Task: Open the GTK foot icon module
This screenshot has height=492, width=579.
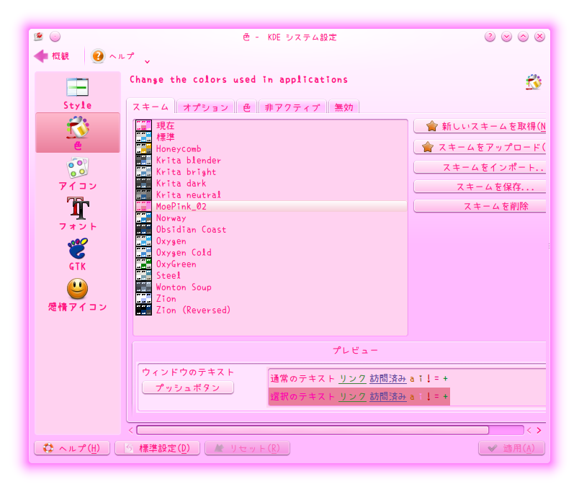Action: (78, 254)
